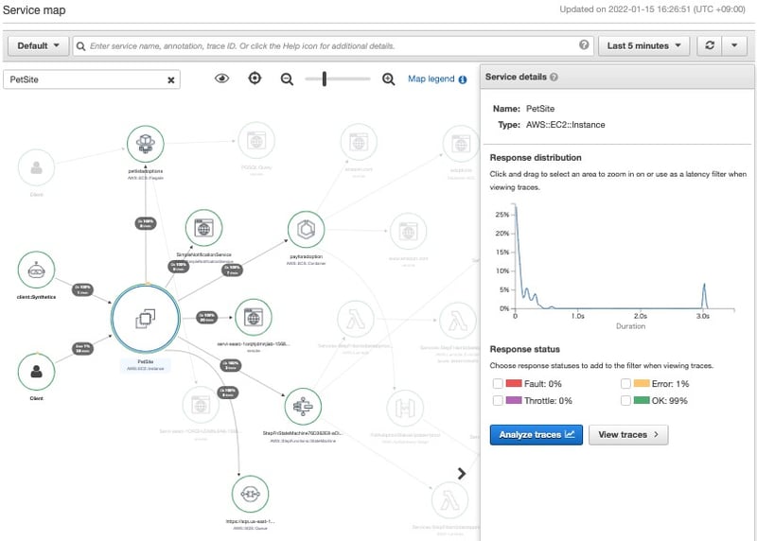Click the orange Error color swatch
Viewport: 757px width, 541px height.
click(642, 383)
